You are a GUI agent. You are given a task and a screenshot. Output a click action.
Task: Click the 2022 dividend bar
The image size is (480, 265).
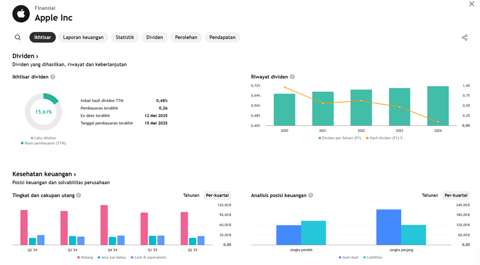(361, 107)
